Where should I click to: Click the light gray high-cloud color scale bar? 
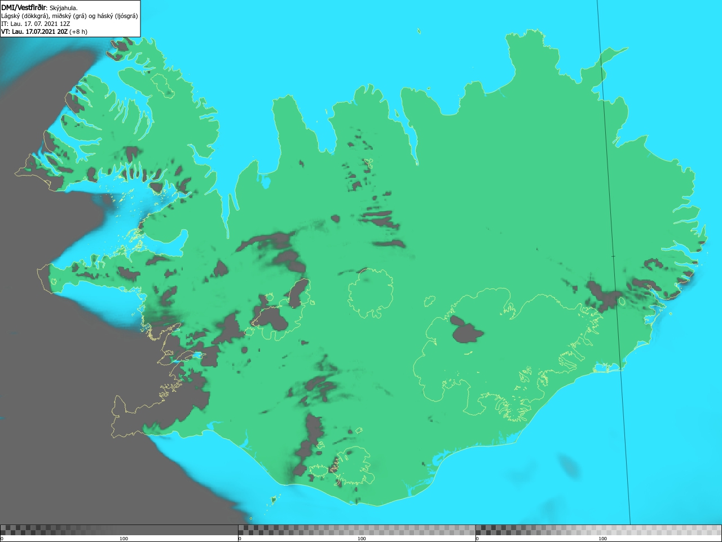[598, 530]
